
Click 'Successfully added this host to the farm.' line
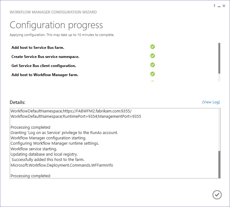coord(48,160)
